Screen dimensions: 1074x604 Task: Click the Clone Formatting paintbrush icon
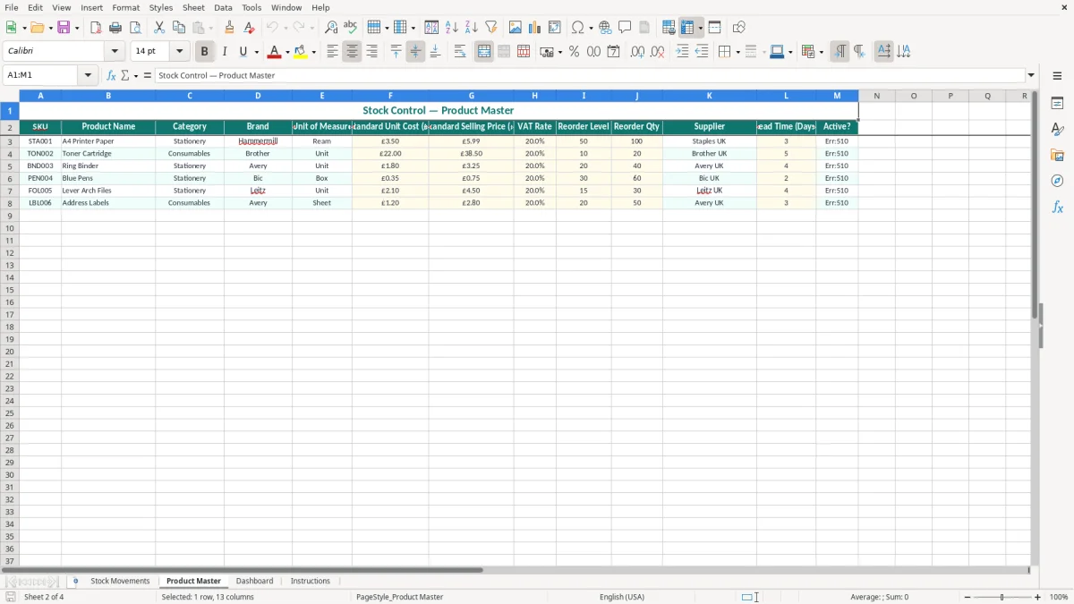click(x=229, y=28)
